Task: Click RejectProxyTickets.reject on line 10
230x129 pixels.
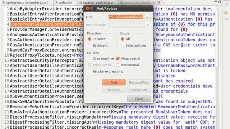Action: (x=41, y=55)
